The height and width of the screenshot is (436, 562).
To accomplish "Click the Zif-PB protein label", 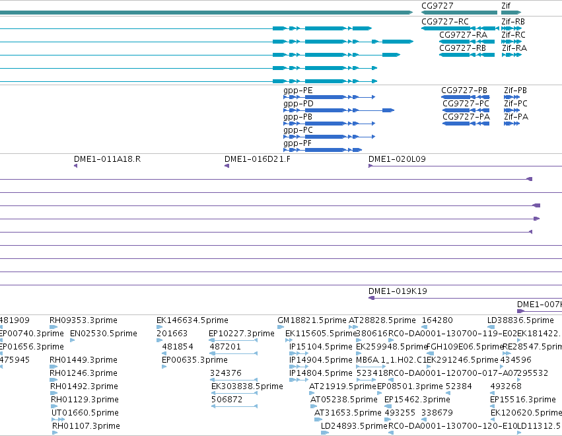I will pyautogui.click(x=515, y=91).
